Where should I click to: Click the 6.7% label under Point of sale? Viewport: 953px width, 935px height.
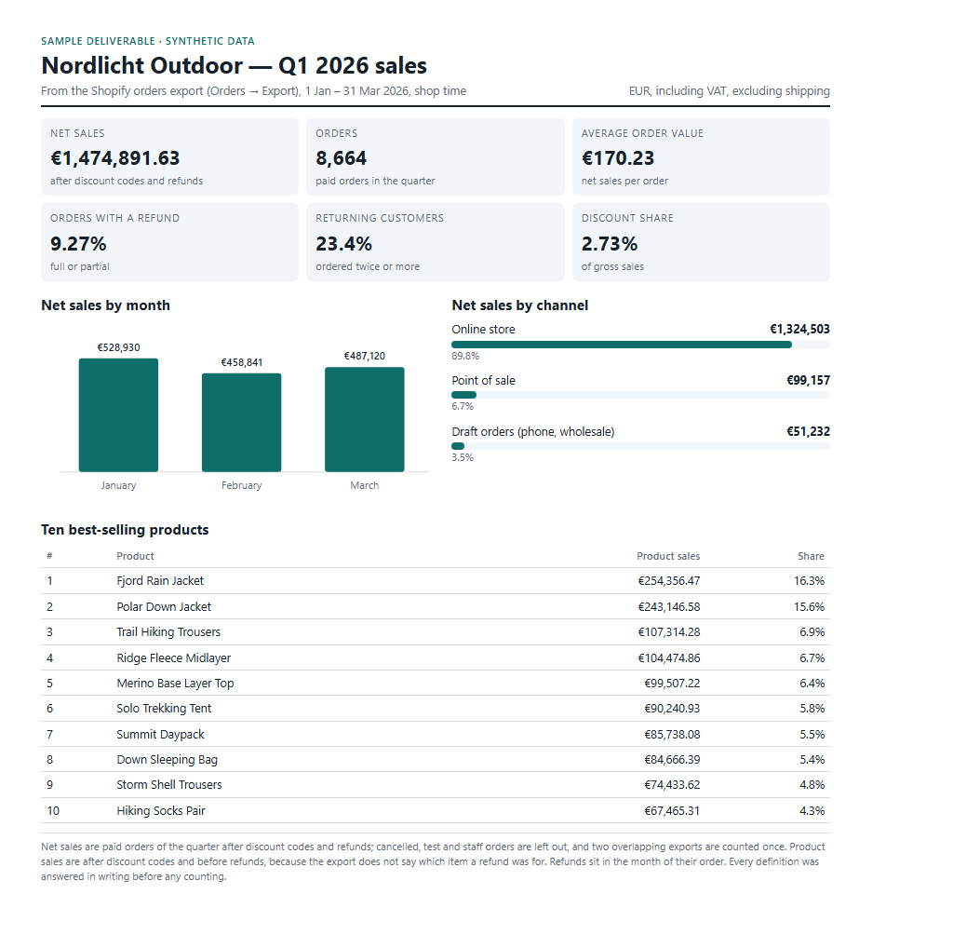point(463,406)
